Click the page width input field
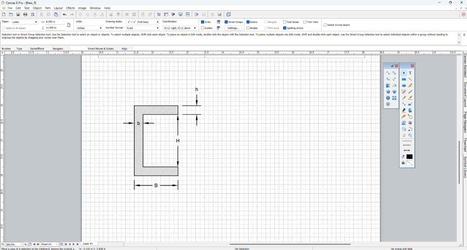 pos(55,22)
